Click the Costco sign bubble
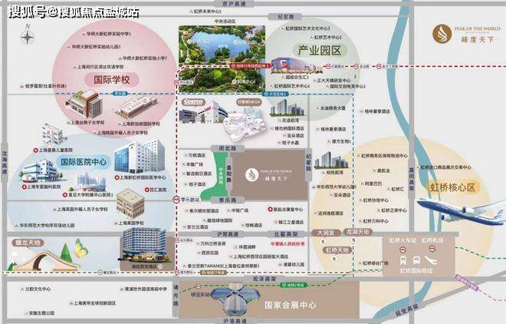This screenshot has height=324, width=506. [194, 102]
